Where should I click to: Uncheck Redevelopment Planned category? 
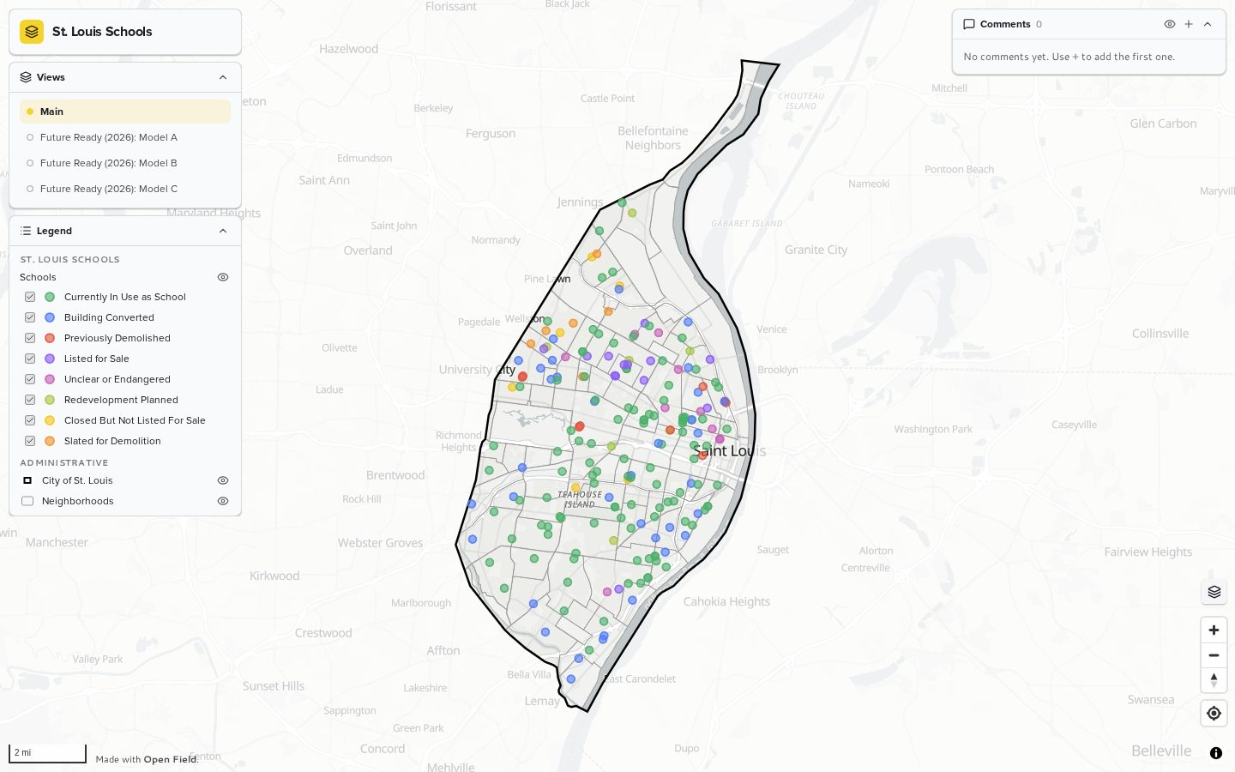pyautogui.click(x=30, y=400)
